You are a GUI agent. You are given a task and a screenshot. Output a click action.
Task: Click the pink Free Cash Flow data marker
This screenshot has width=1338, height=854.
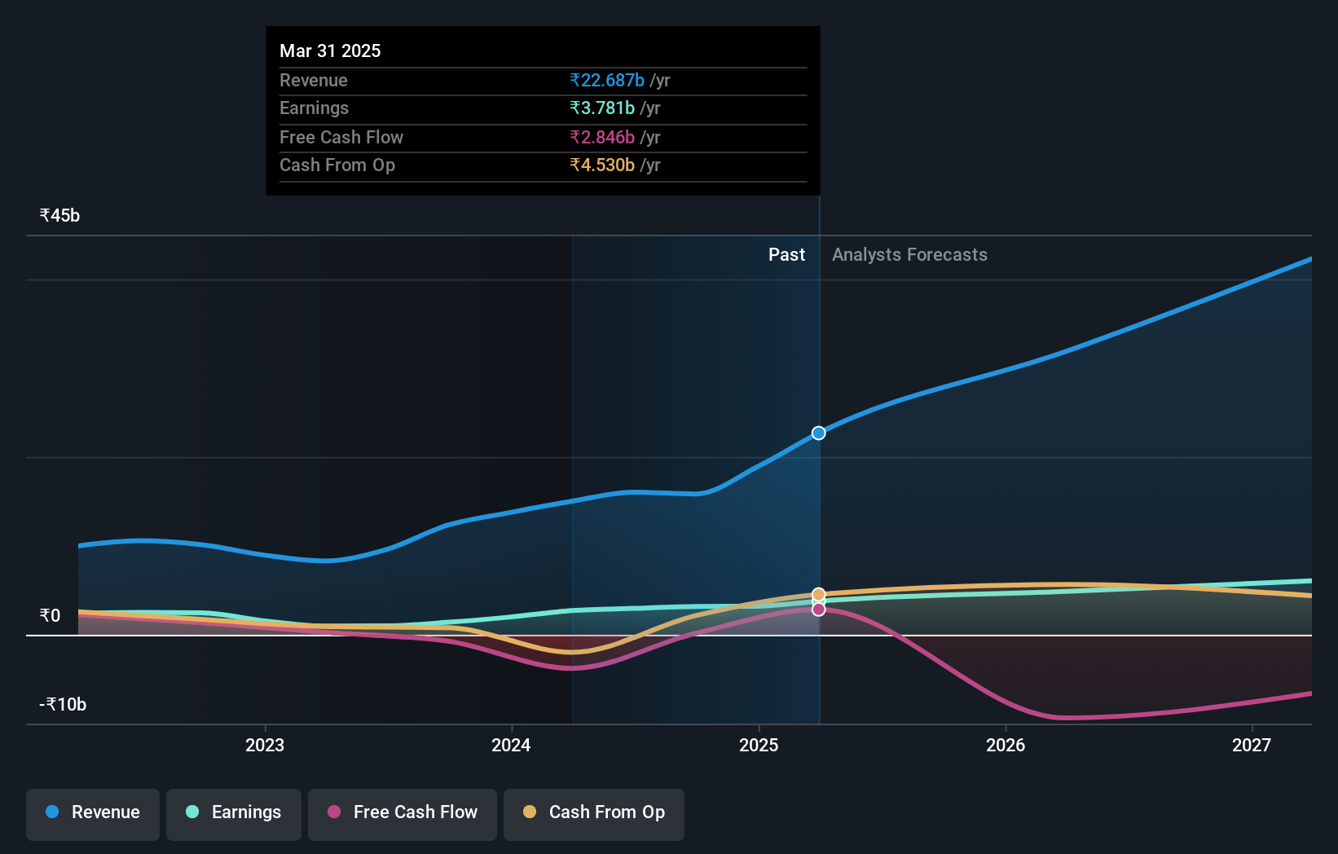tap(819, 610)
